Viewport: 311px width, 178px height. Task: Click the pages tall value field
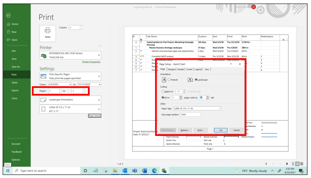tap(203, 98)
